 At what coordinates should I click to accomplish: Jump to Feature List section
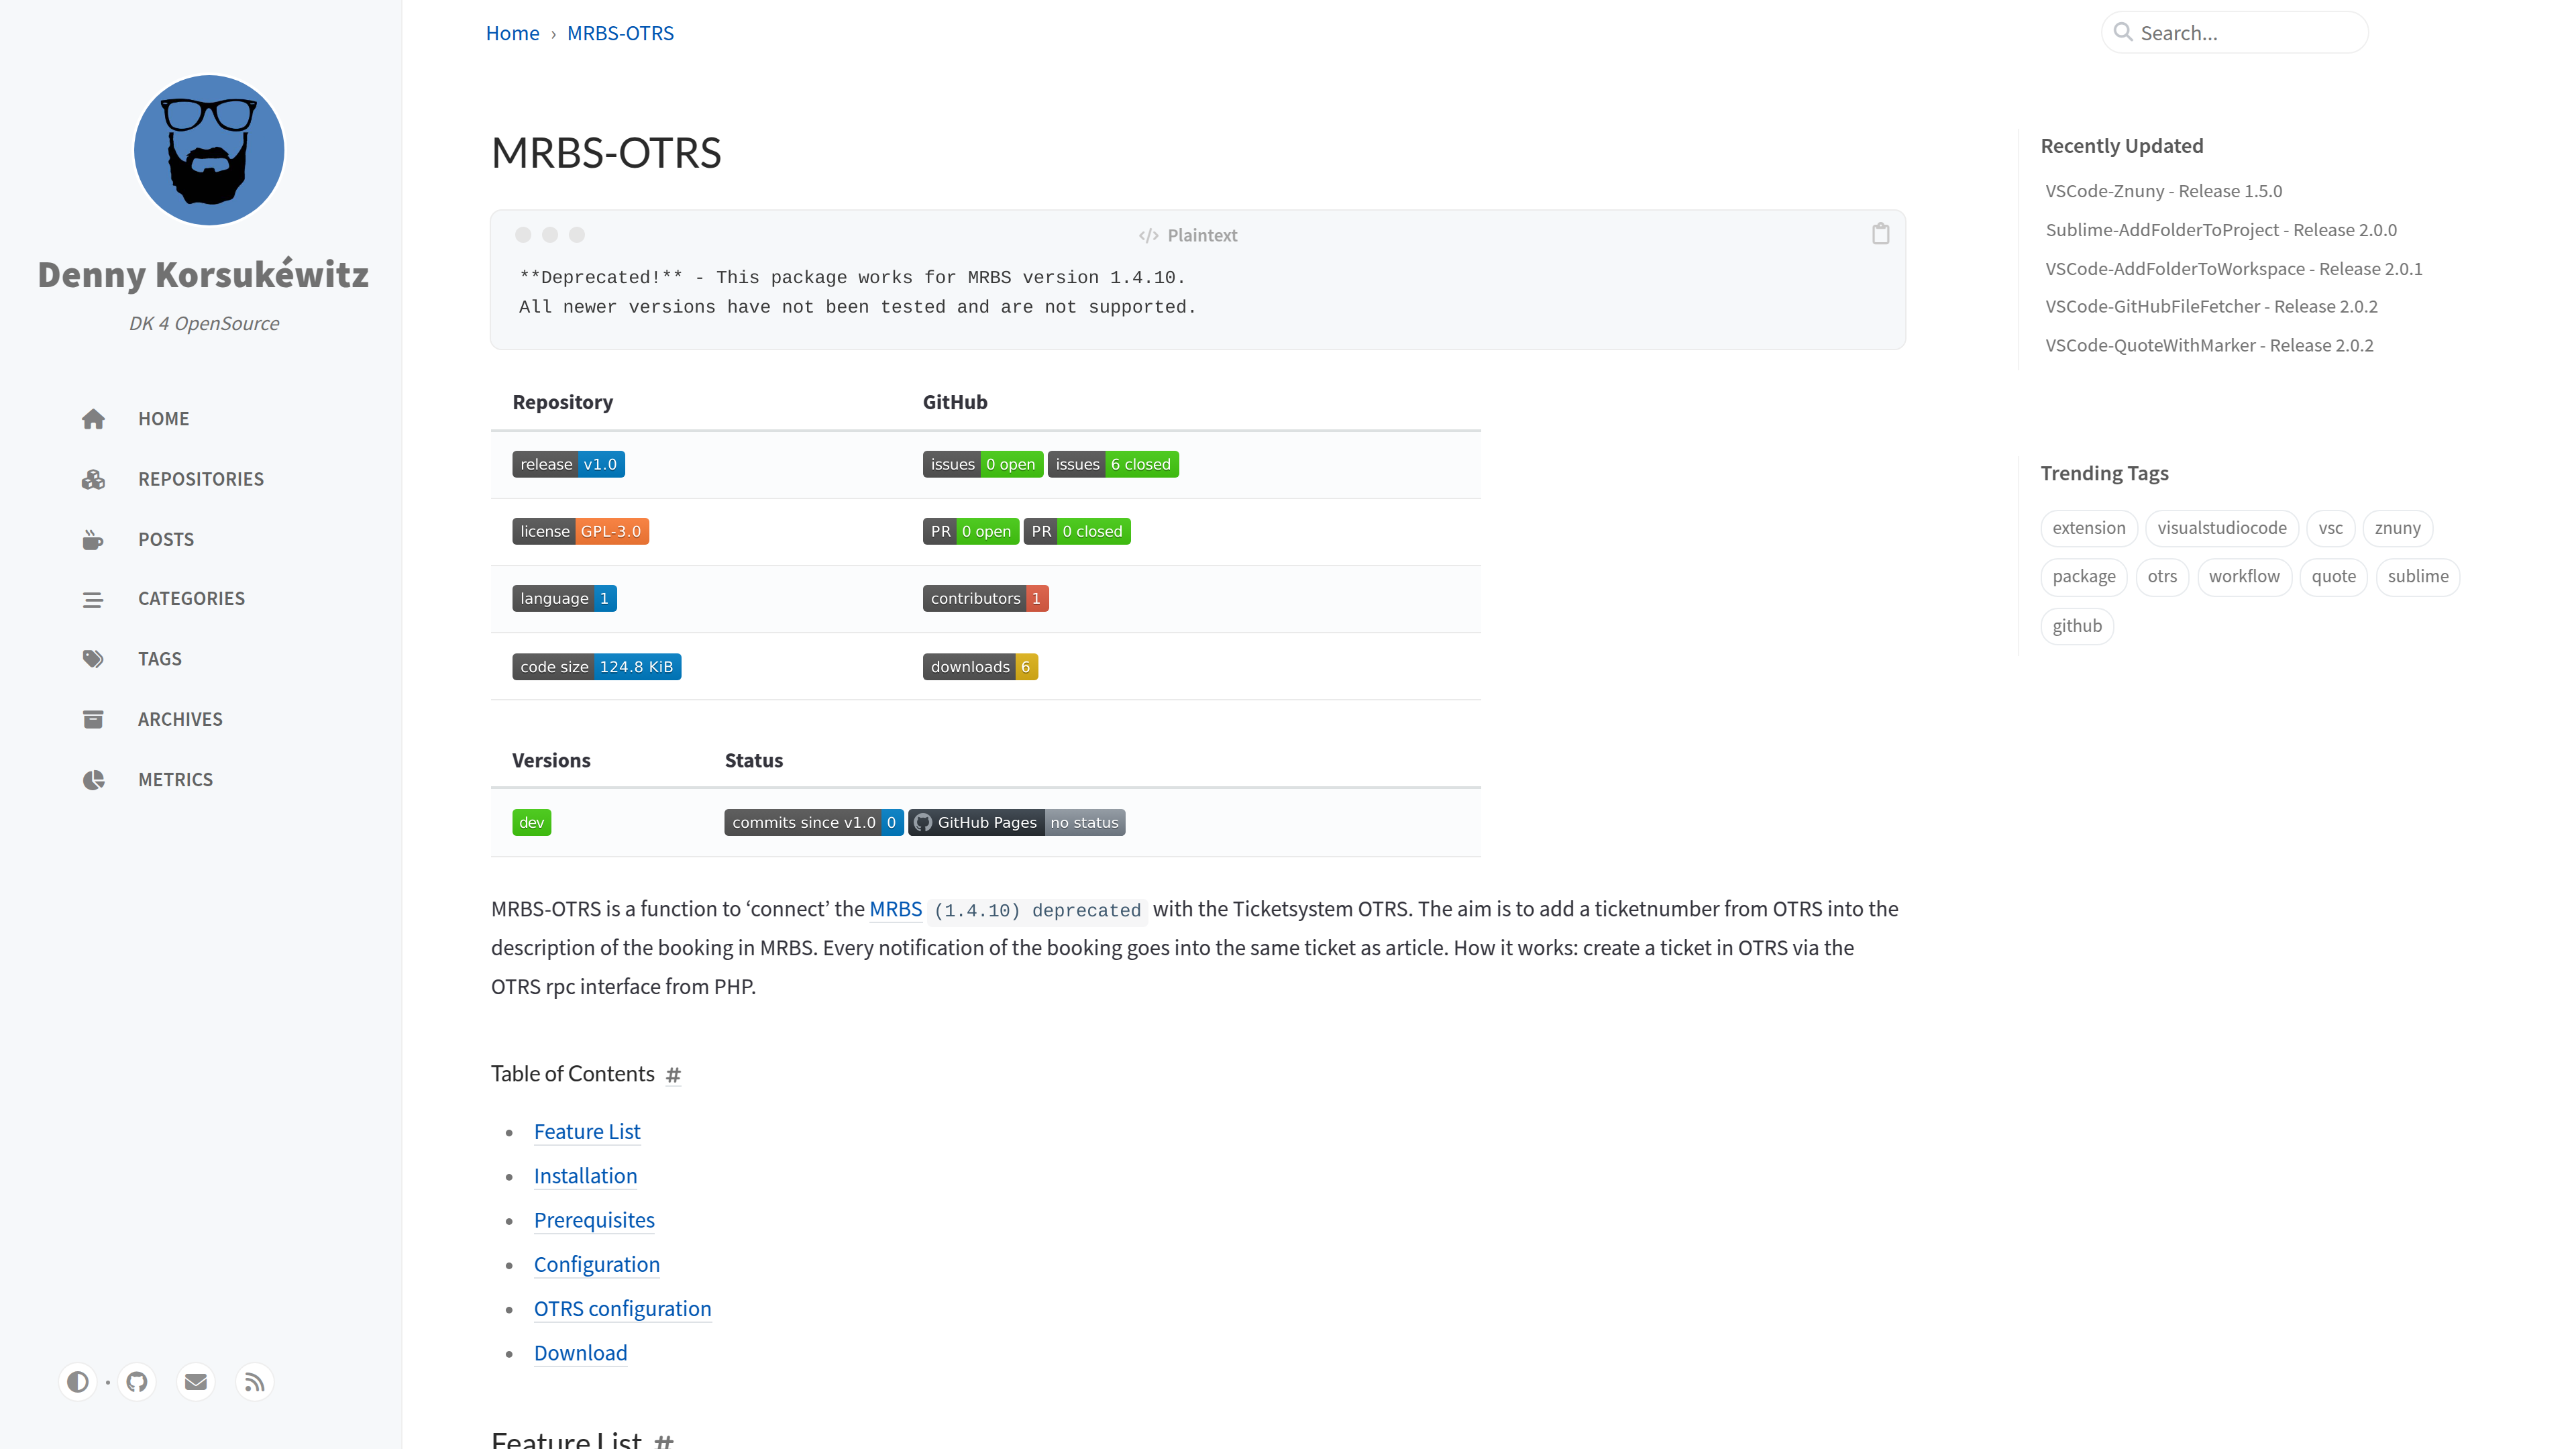point(587,1132)
